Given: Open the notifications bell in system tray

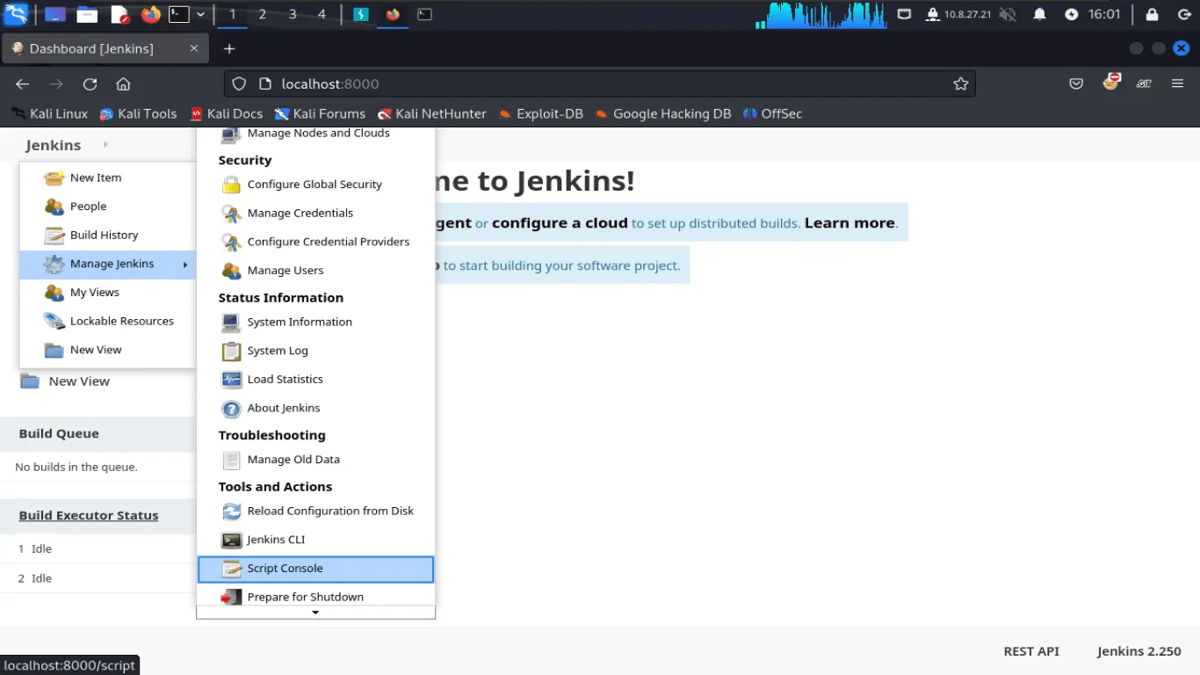Looking at the screenshot, I should pyautogui.click(x=1039, y=14).
